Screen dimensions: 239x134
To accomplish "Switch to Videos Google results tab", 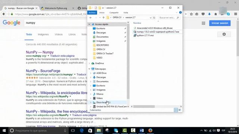I will [x=59, y=35].
